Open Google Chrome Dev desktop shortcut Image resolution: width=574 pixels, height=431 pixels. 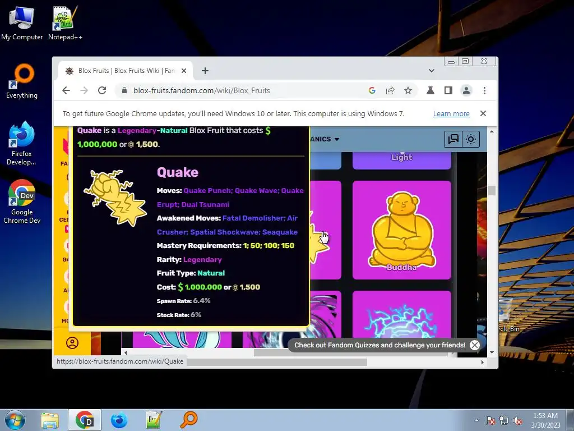coord(22,201)
